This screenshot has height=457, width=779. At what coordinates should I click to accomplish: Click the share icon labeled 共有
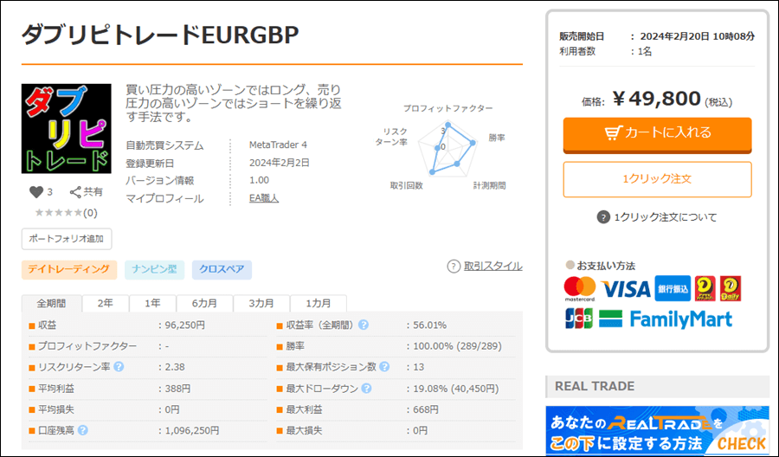tap(75, 192)
